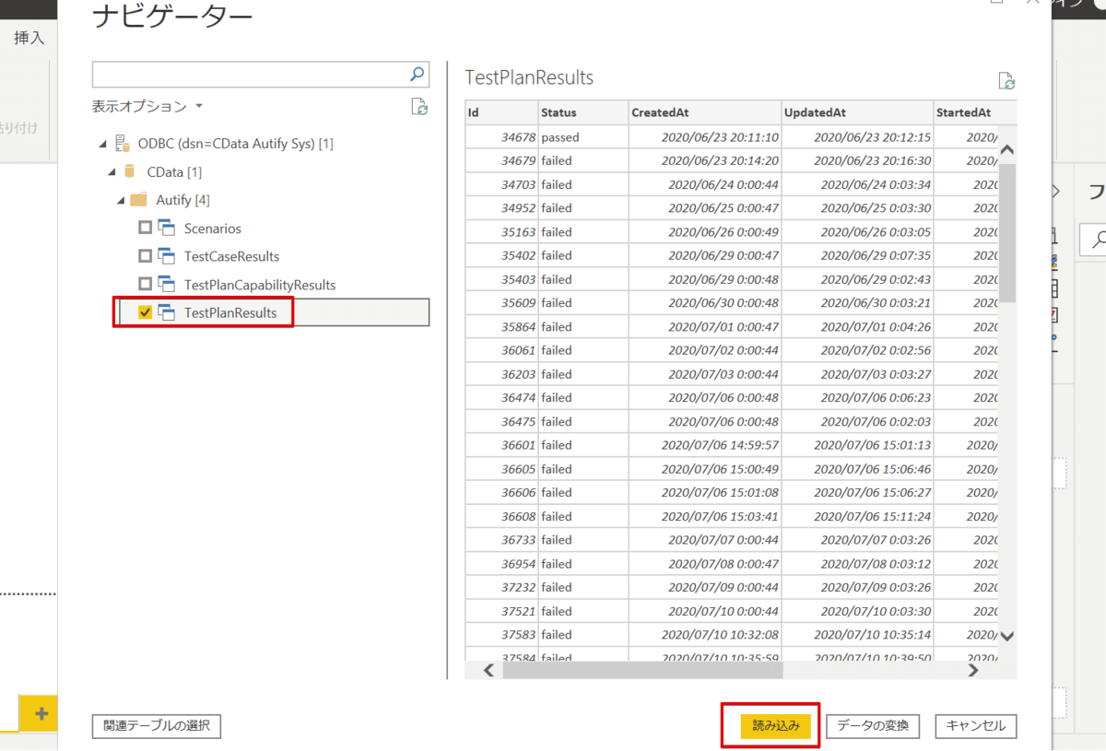
Task: Click UpdatedAt cell 2020/07/10 10:35:14
Action: pyautogui.click(x=857, y=635)
